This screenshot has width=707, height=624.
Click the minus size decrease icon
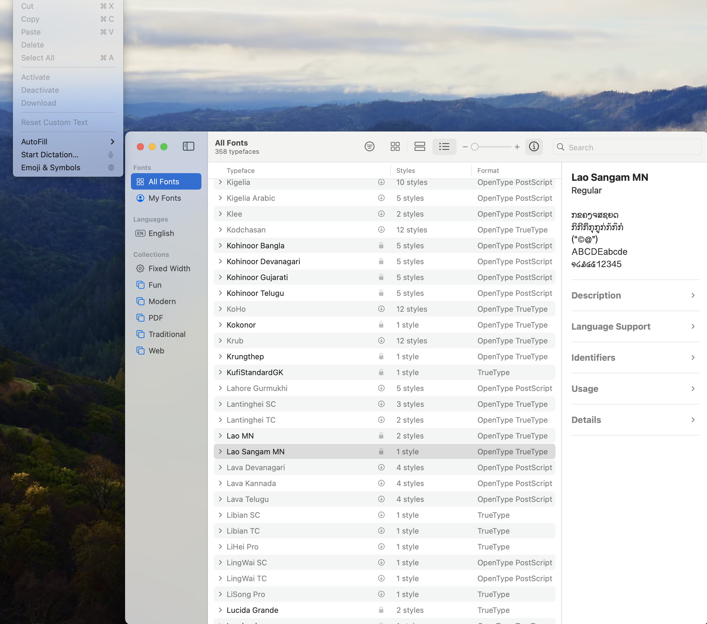point(465,147)
